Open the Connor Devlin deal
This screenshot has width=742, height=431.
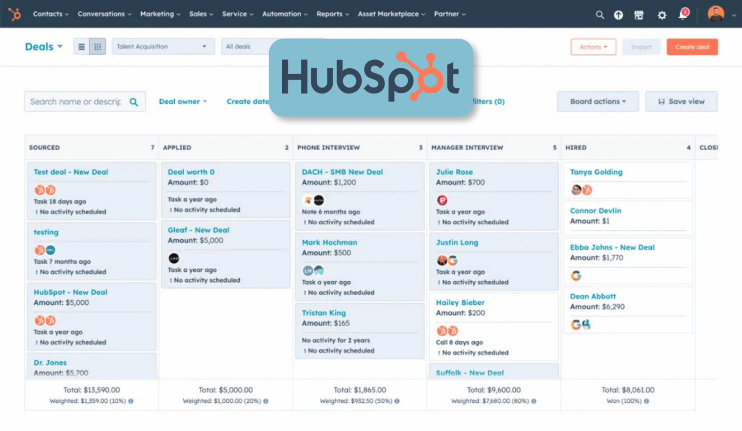[x=596, y=211]
